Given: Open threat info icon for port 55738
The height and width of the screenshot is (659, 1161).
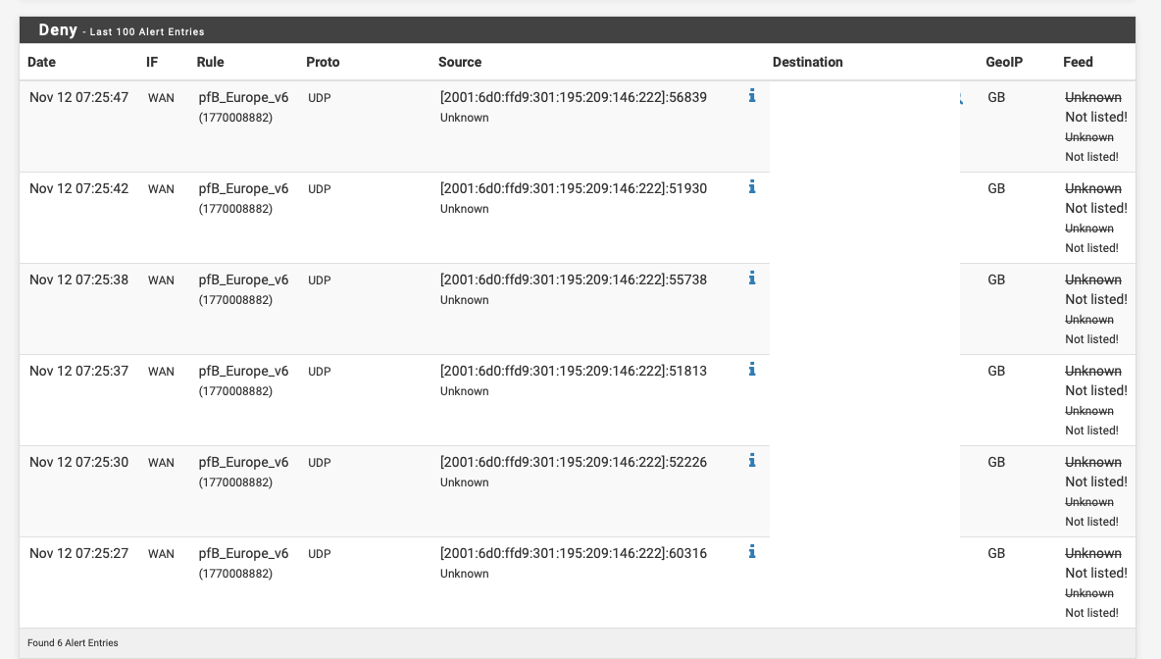Looking at the screenshot, I should [x=752, y=279].
